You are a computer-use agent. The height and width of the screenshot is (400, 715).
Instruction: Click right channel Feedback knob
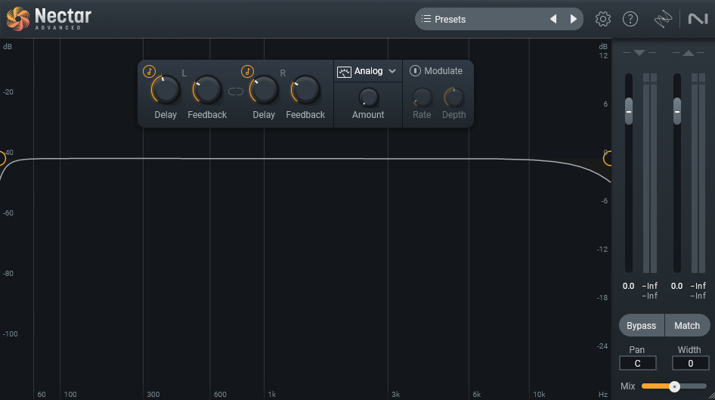pos(305,90)
